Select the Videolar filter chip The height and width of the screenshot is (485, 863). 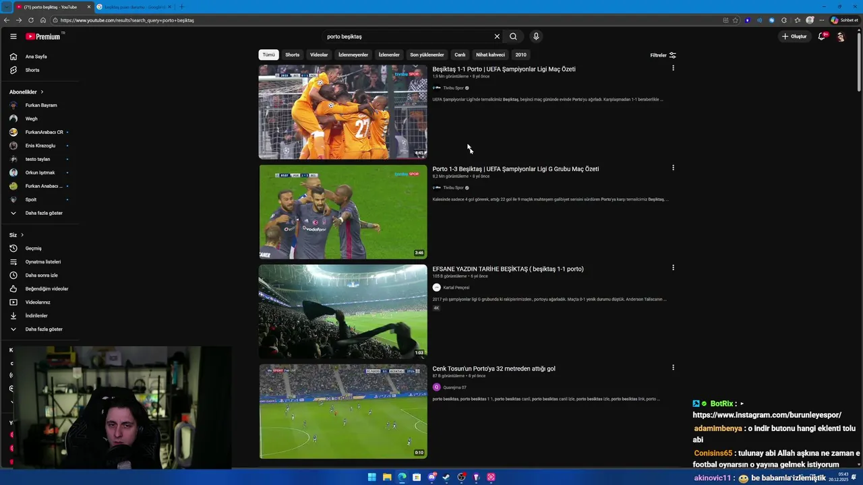(319, 55)
